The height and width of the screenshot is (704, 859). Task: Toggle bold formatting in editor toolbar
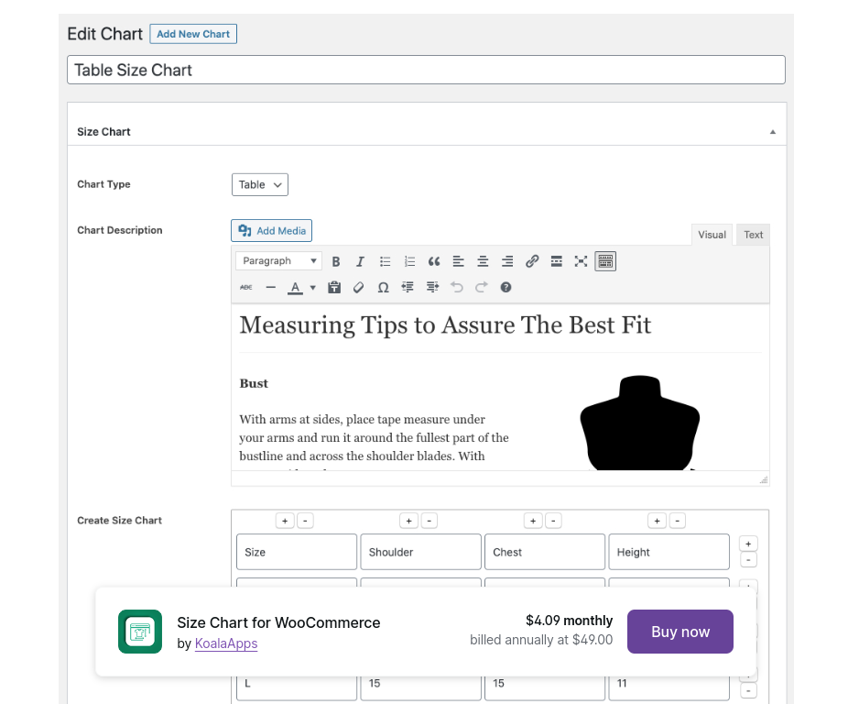(x=336, y=261)
